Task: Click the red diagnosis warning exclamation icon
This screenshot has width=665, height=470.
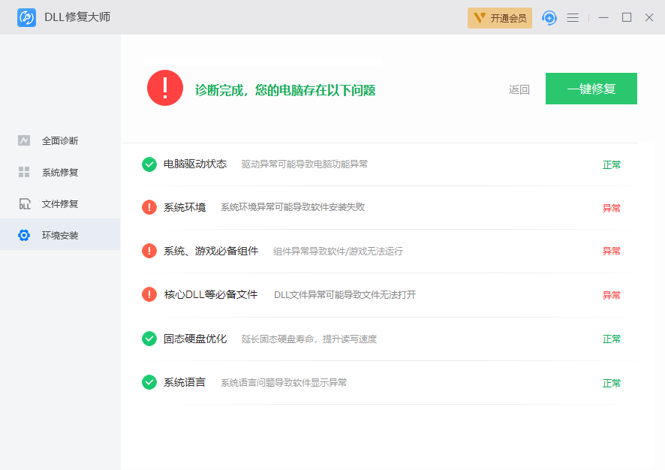Action: point(165,89)
